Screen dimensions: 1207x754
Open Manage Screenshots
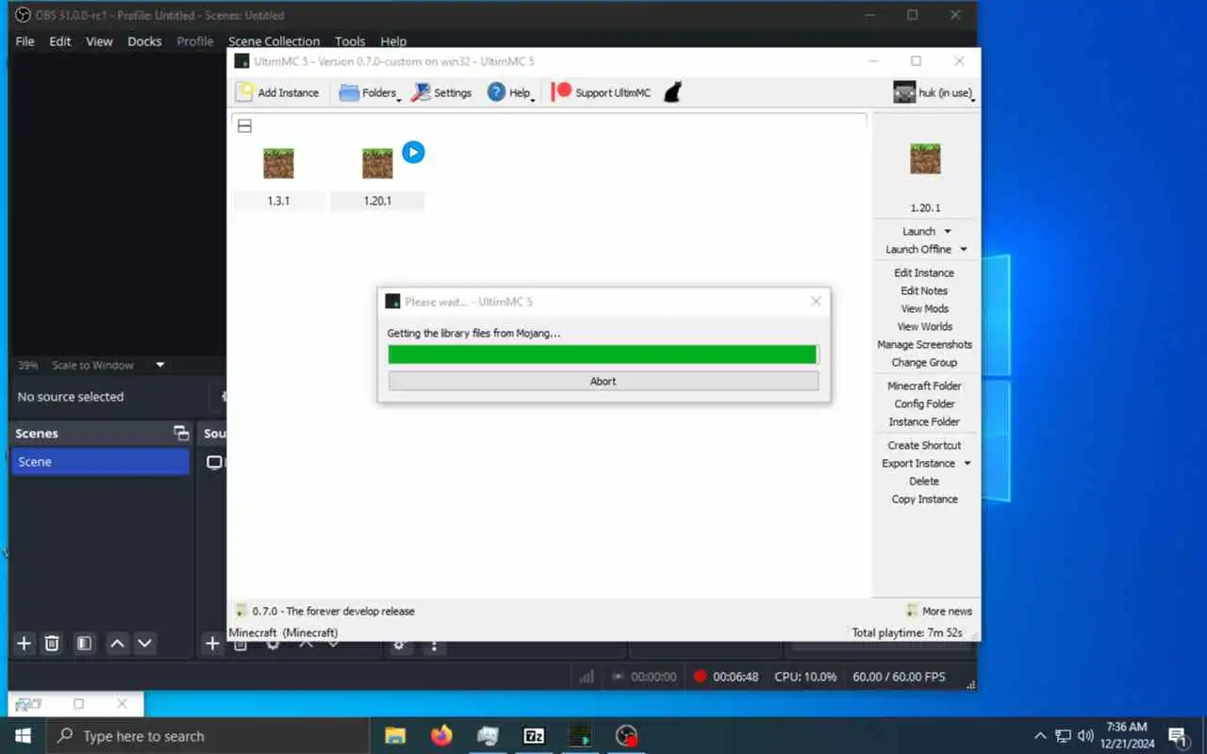click(x=924, y=344)
